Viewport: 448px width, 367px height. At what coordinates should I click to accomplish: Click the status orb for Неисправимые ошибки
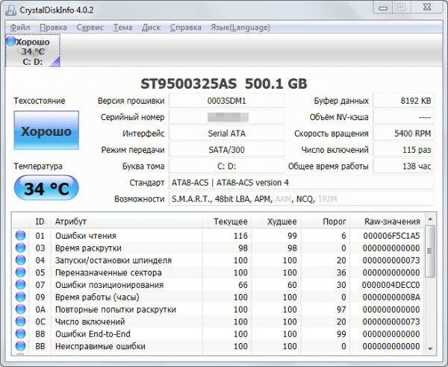[21, 346]
